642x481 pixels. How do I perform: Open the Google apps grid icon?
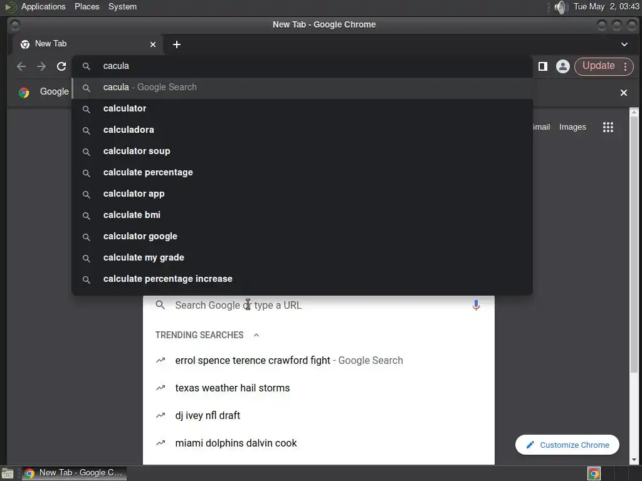point(608,127)
